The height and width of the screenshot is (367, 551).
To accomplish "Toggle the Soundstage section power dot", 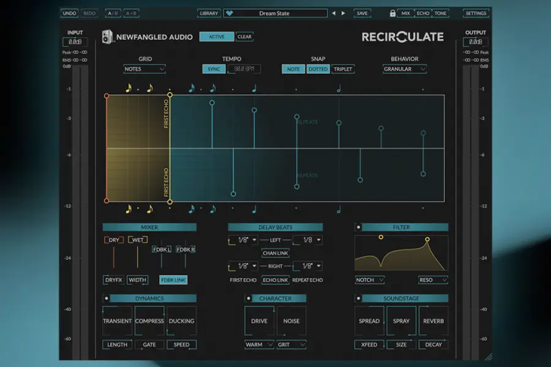I will point(358,298).
